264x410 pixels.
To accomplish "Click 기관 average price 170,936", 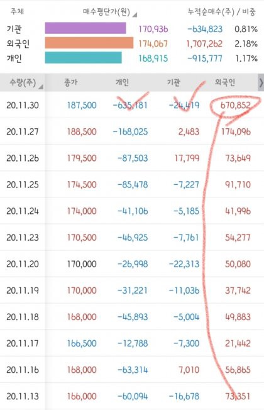I will click(x=153, y=29).
